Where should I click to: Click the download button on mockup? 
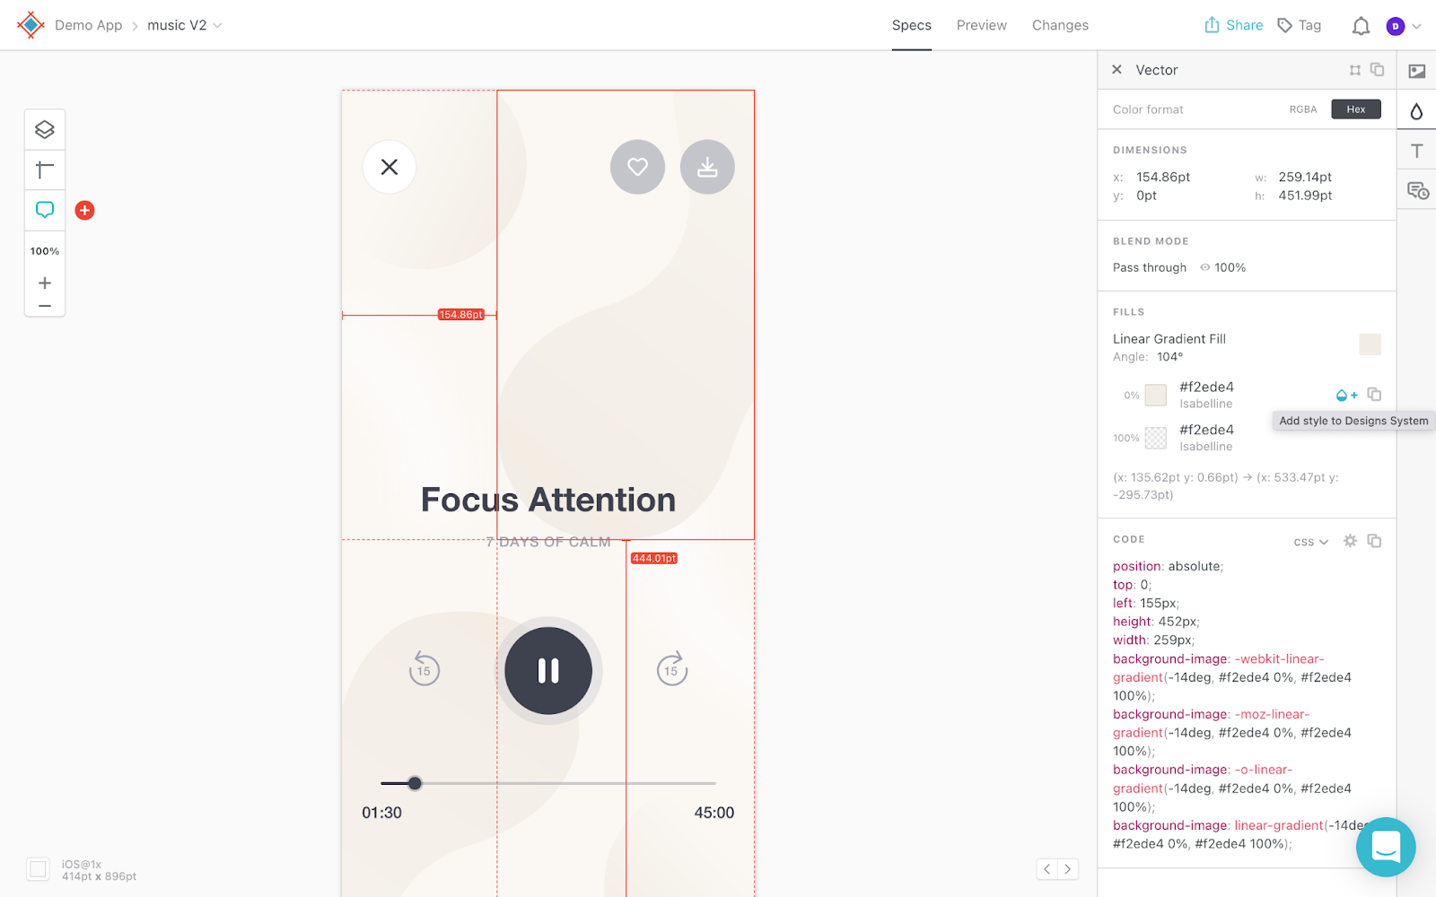click(707, 167)
